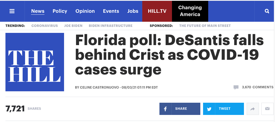Screen dimensions: 275x122
Task: Click The Hill logo
Action: pyautogui.click(x=35, y=62)
